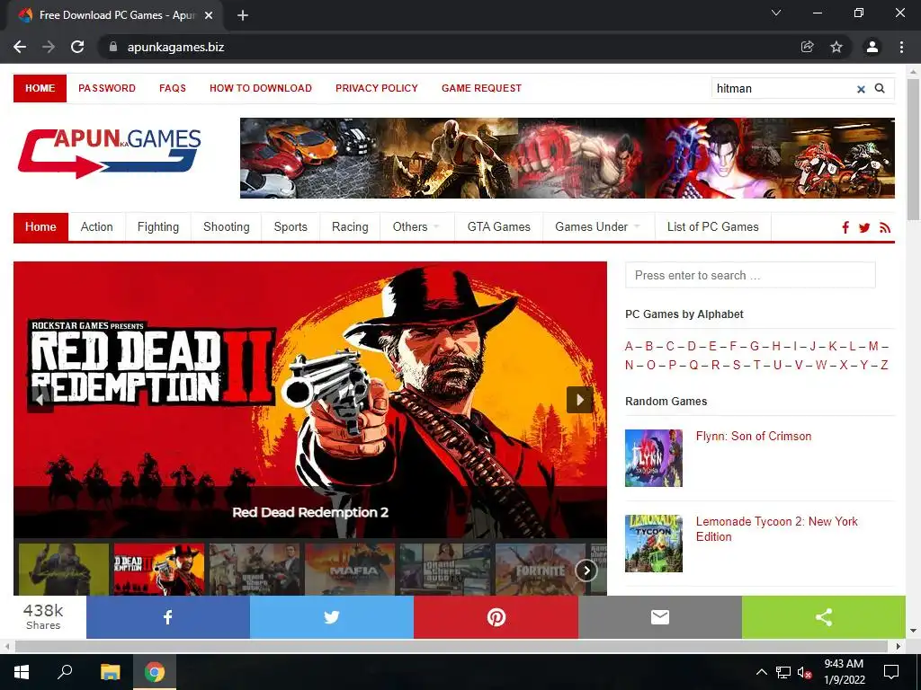
Task: Open Chrome three-dot menu
Action: point(901,47)
